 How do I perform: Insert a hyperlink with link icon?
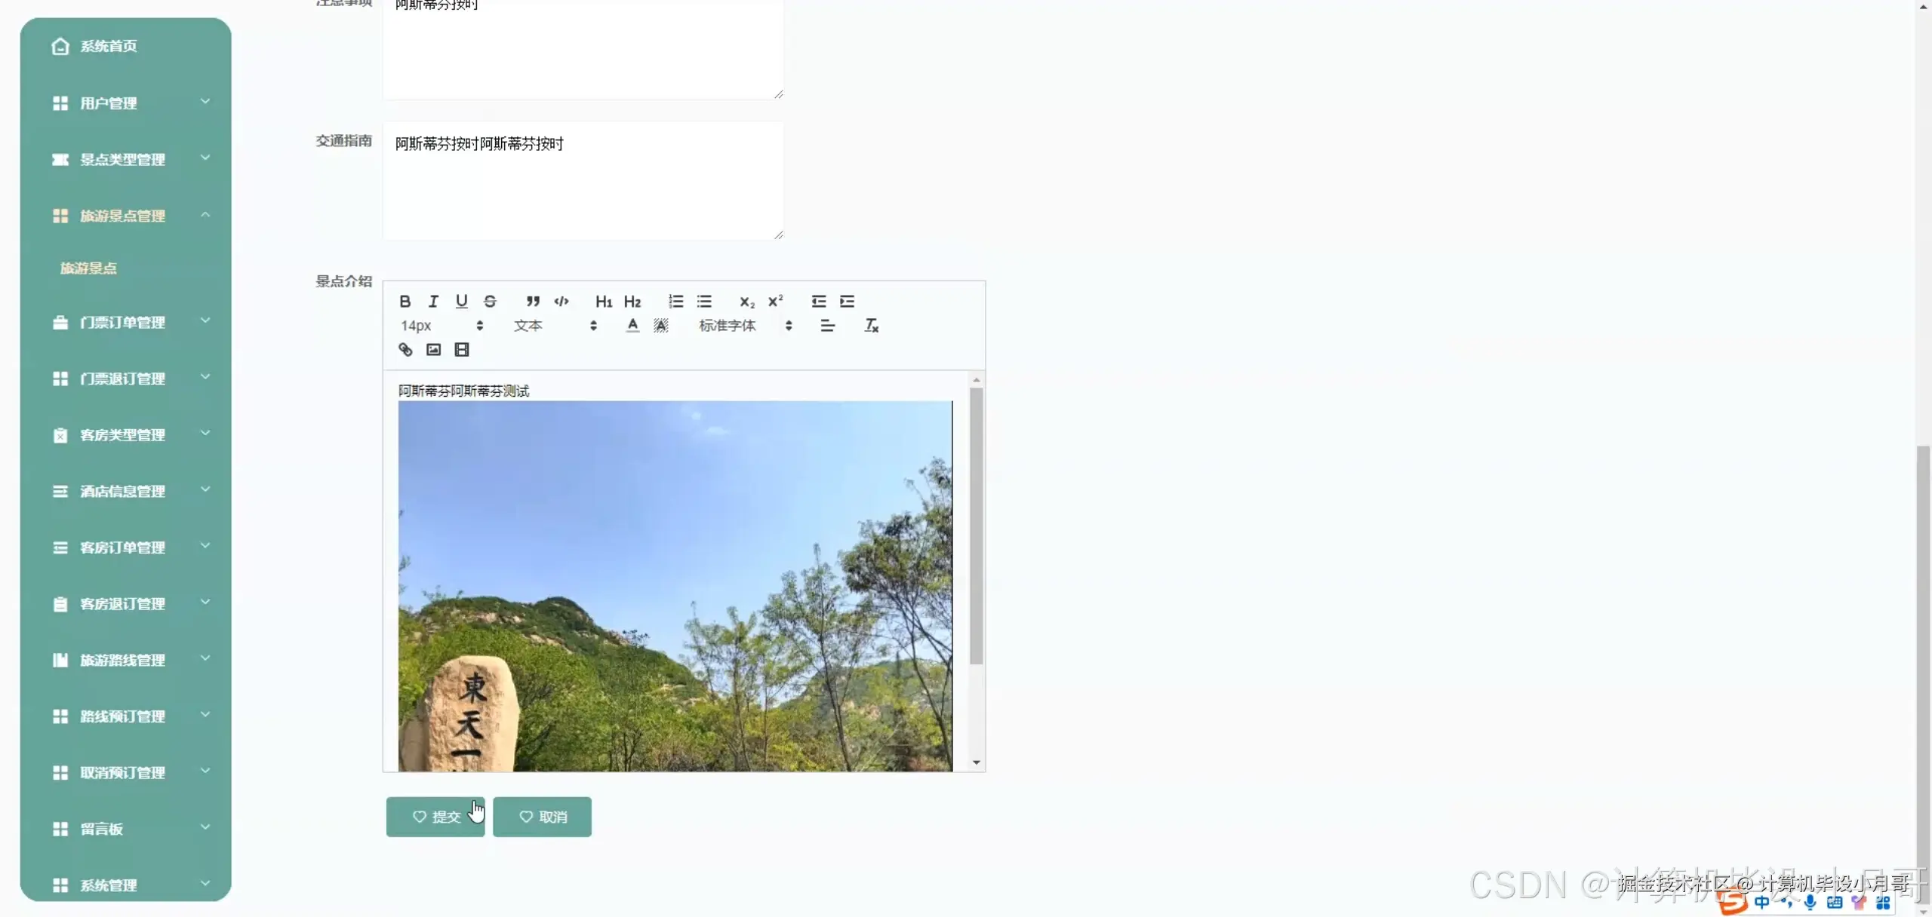[405, 350]
